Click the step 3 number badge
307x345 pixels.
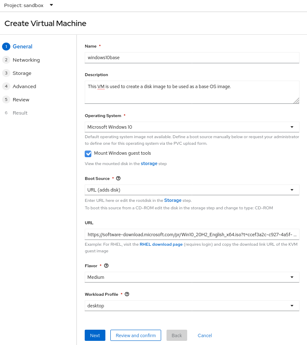click(x=6, y=73)
